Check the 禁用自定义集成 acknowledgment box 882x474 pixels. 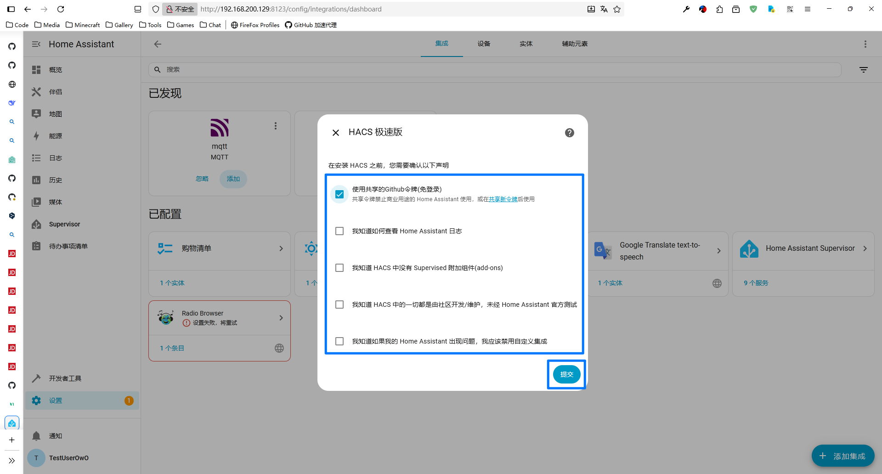(339, 341)
